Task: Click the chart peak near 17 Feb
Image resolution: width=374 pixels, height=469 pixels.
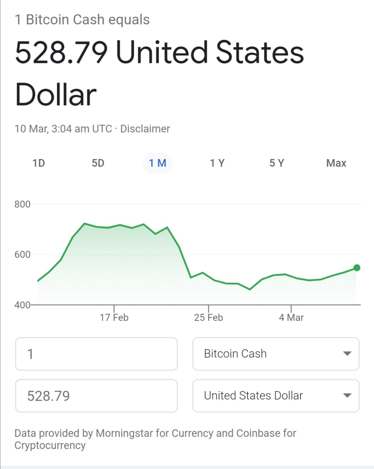Action: coord(84,223)
